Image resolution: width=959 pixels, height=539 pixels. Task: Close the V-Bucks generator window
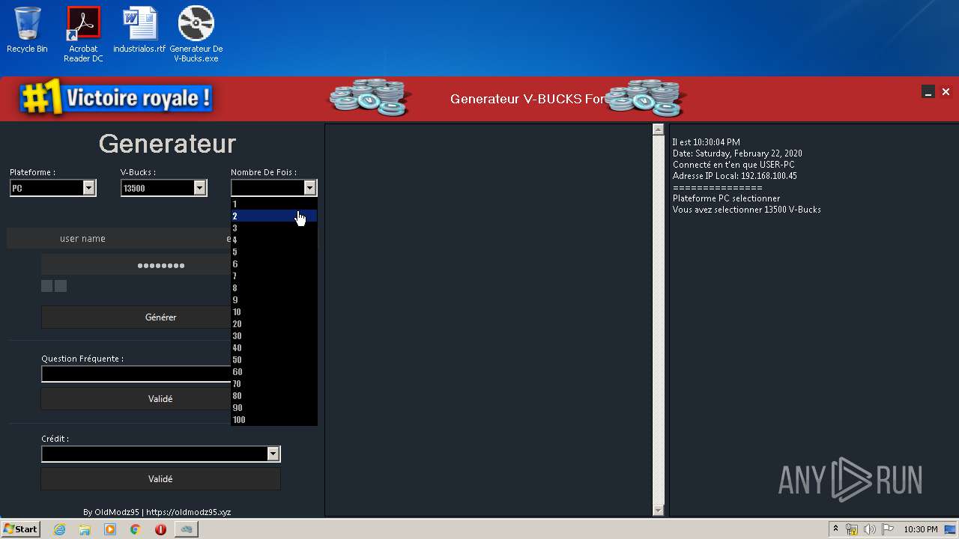click(946, 92)
